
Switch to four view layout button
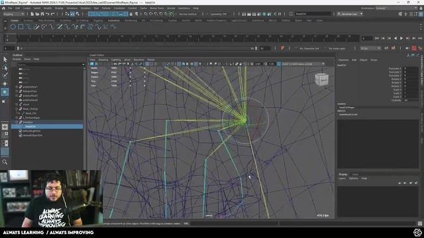5,135
